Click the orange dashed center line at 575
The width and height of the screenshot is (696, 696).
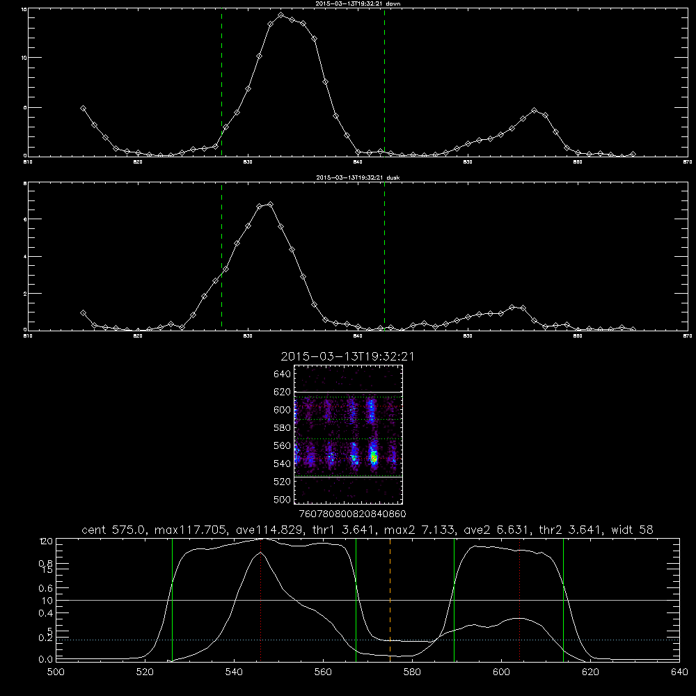pyautogui.click(x=390, y=600)
